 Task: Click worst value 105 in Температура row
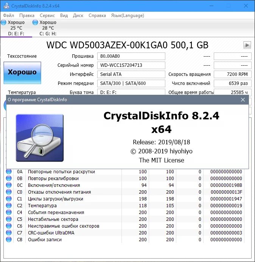pyautogui.click(x=170, y=206)
